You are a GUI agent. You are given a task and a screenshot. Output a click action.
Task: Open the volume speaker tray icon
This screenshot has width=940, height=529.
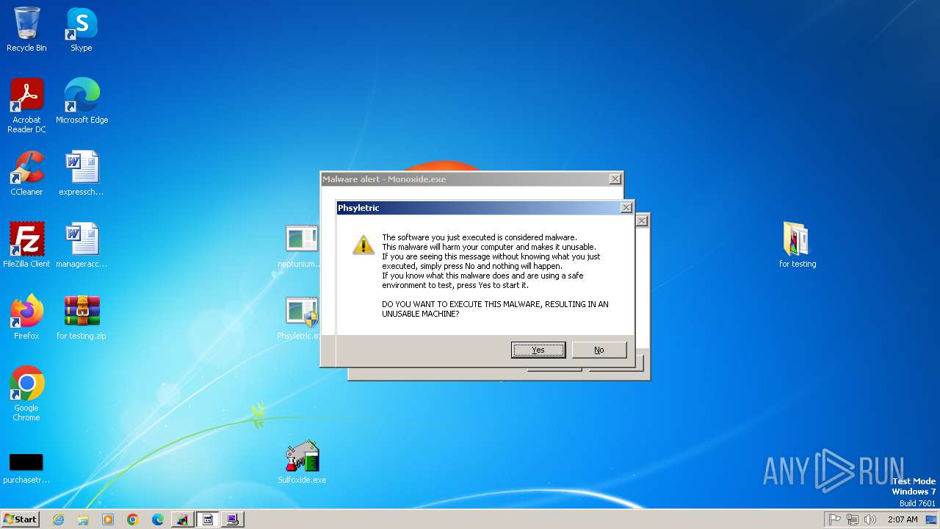pos(870,519)
